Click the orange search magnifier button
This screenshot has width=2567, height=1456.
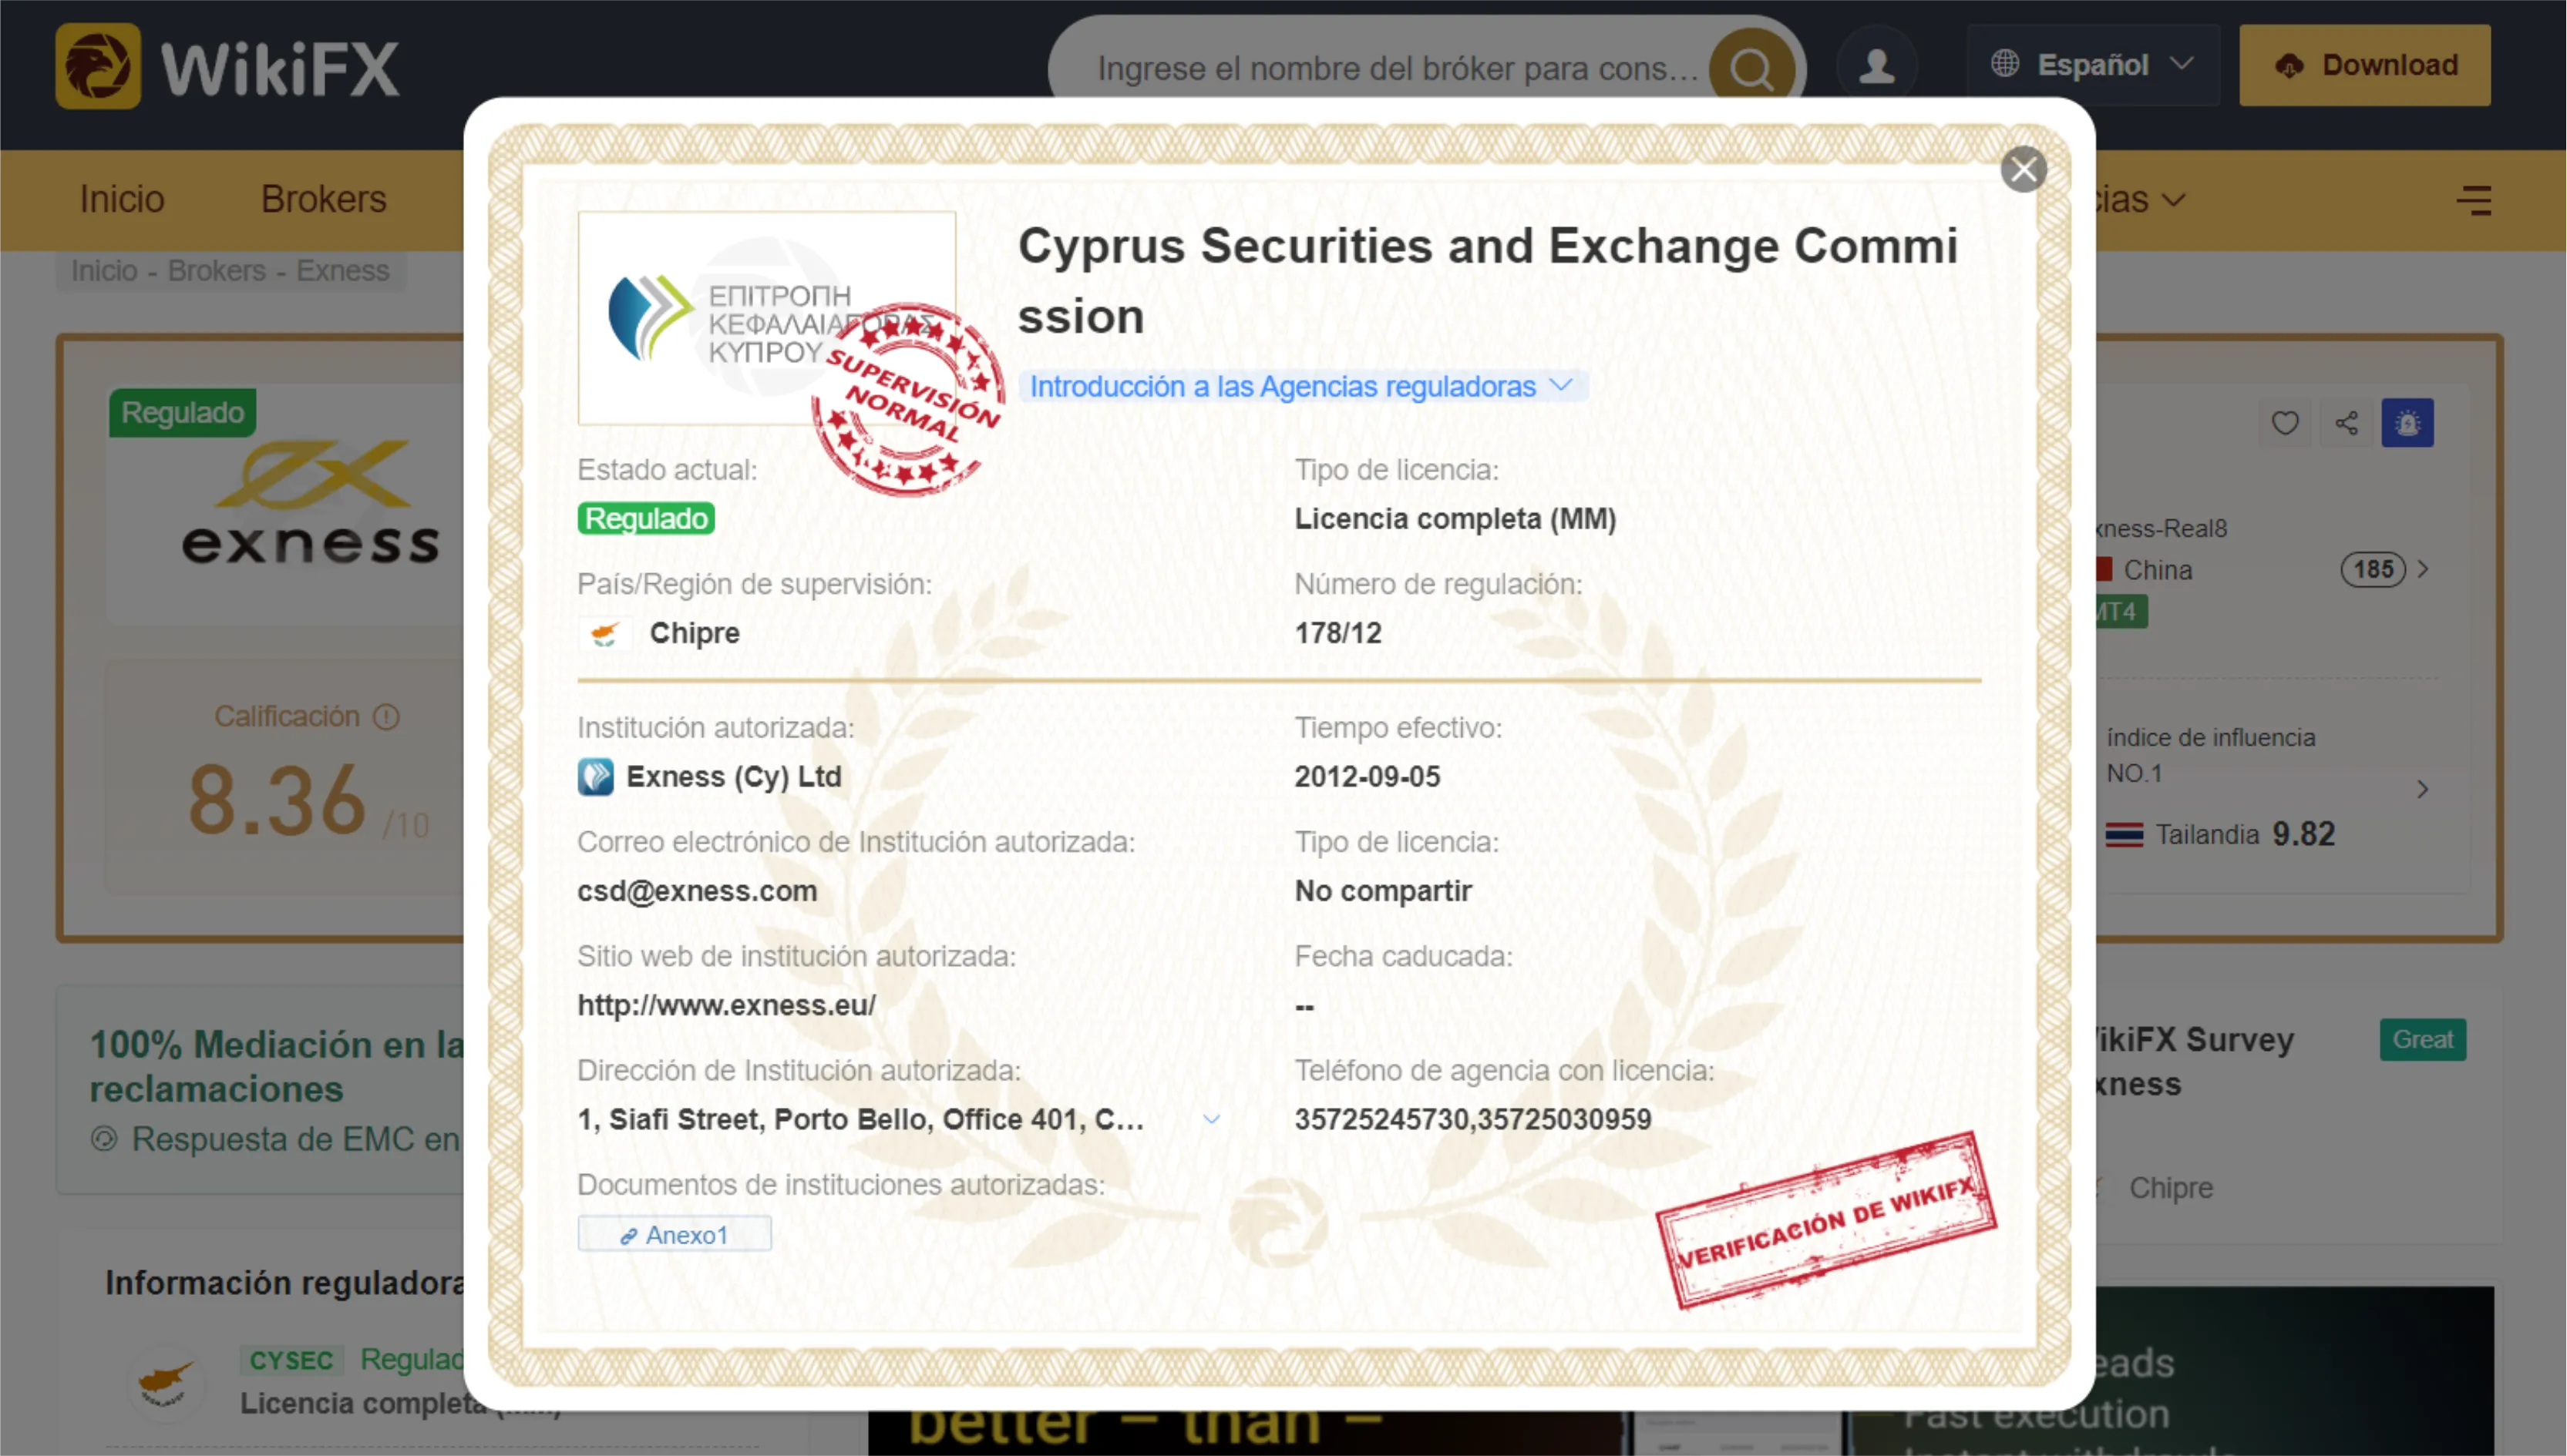(x=1751, y=68)
